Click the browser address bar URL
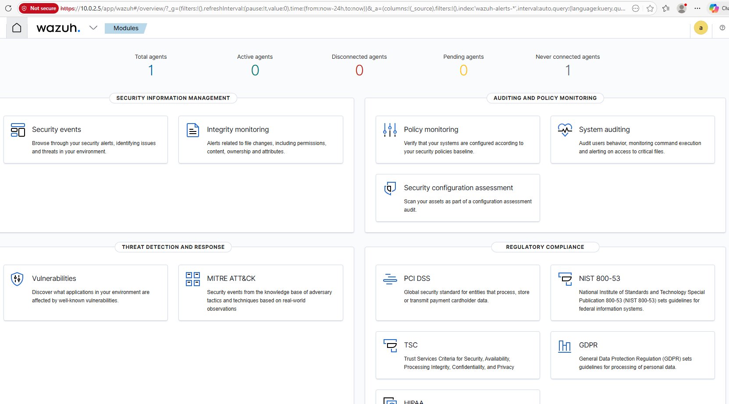 351,8
